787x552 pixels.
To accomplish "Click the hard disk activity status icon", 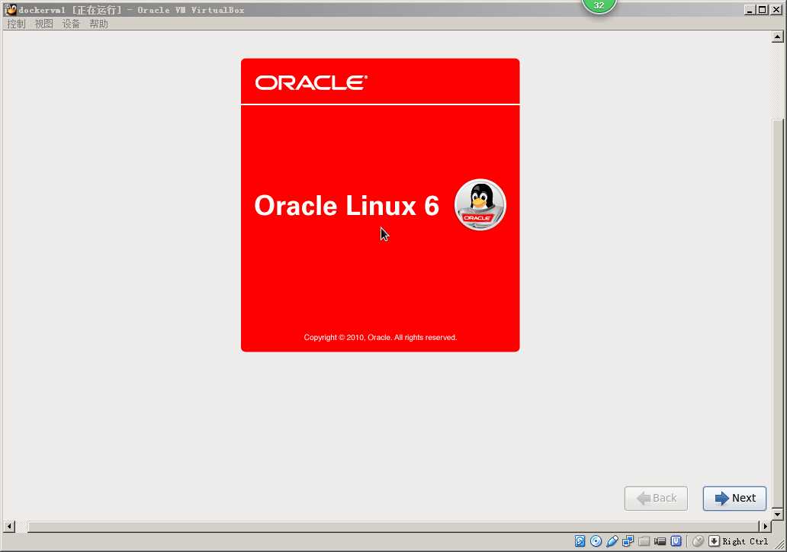I will click(x=580, y=541).
